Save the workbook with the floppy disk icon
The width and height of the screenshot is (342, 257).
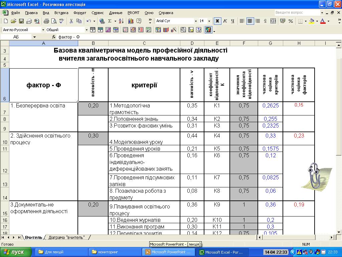[x=21, y=21]
